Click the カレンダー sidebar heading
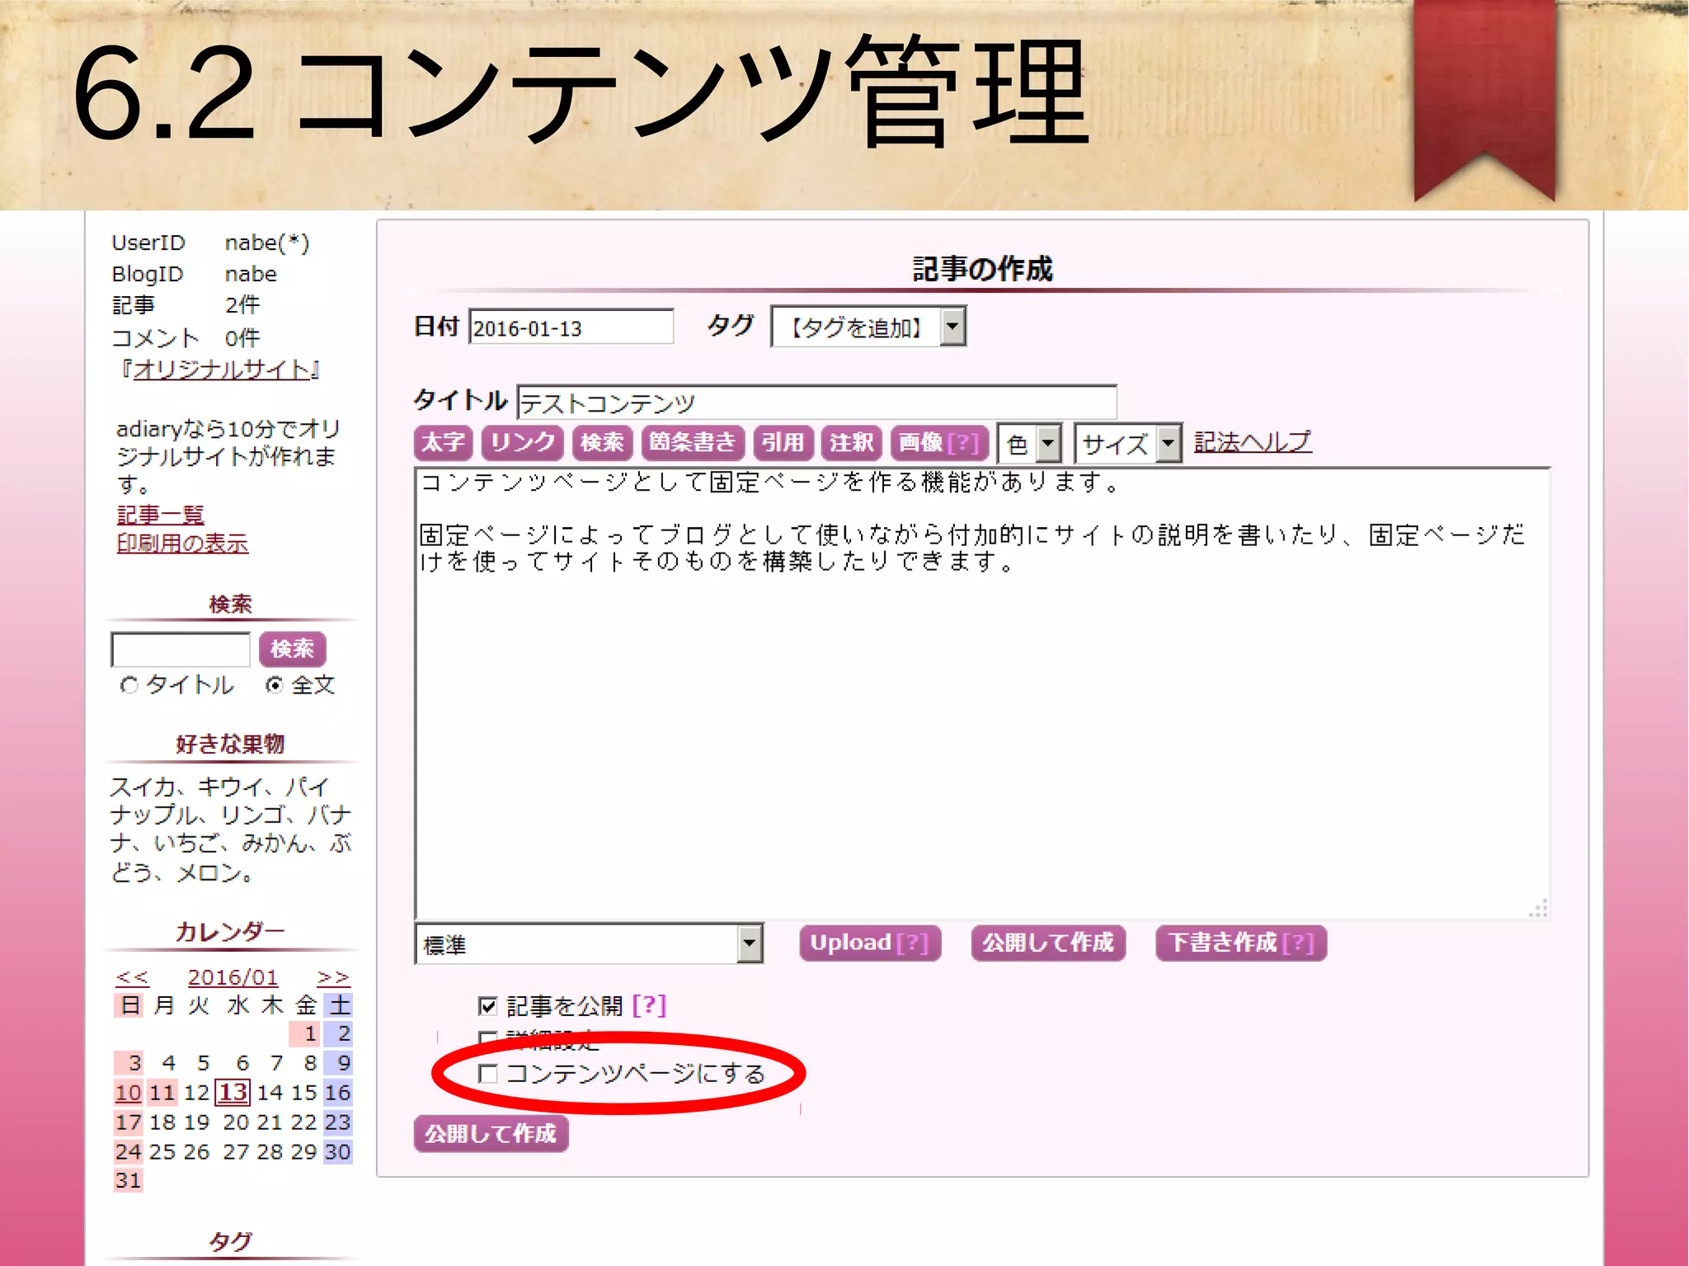 pyautogui.click(x=230, y=932)
